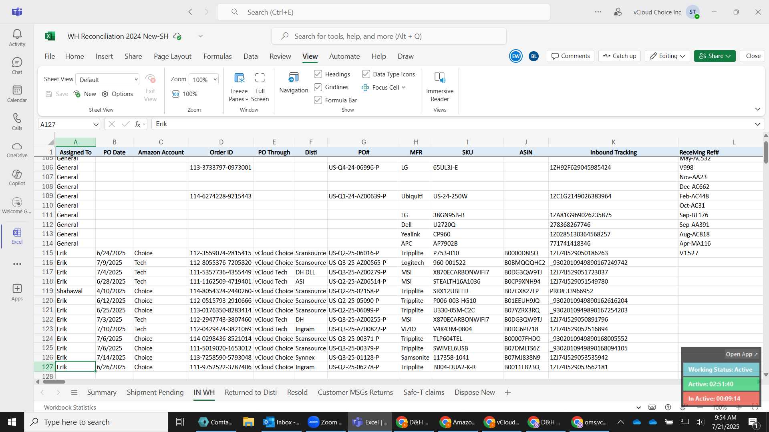Open Zoom from the taskbar
The height and width of the screenshot is (432, 769).
(x=325, y=422)
